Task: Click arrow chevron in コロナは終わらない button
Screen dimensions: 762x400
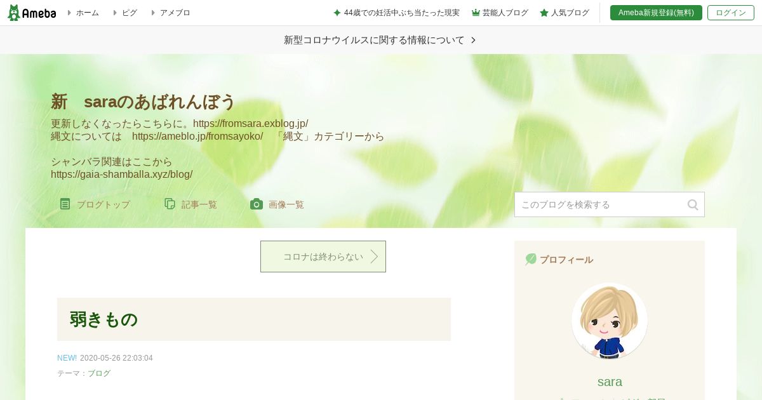Action: click(374, 257)
